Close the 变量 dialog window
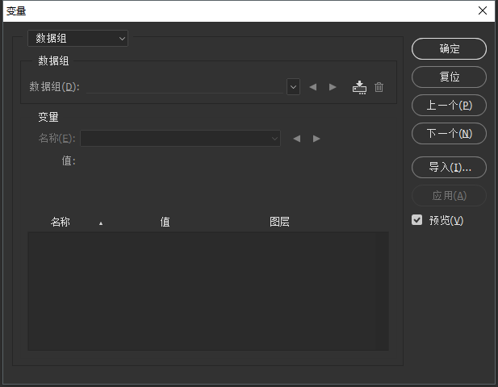 tap(483, 10)
